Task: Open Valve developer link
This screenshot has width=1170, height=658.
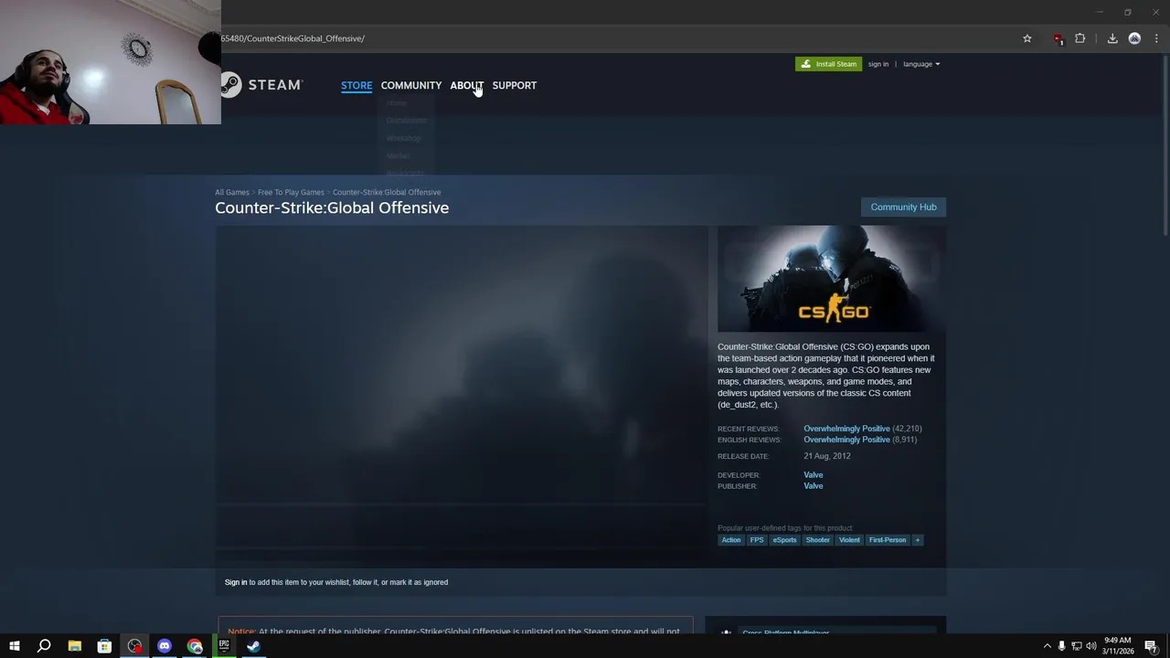Action: (814, 475)
